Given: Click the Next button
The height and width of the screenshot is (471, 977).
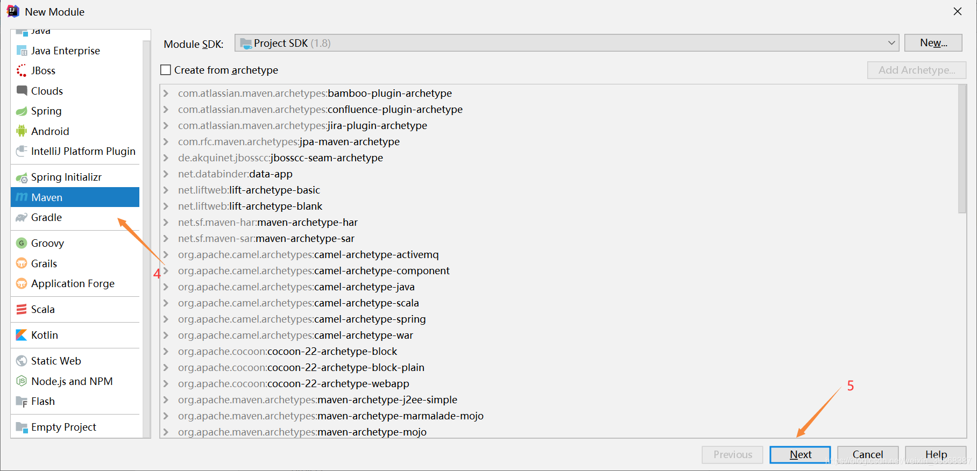Looking at the screenshot, I should pyautogui.click(x=800, y=454).
